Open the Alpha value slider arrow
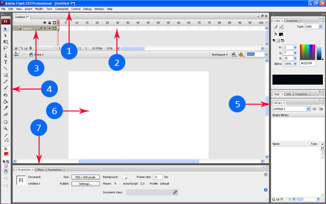The width and height of the screenshot is (326, 204). click(x=295, y=64)
